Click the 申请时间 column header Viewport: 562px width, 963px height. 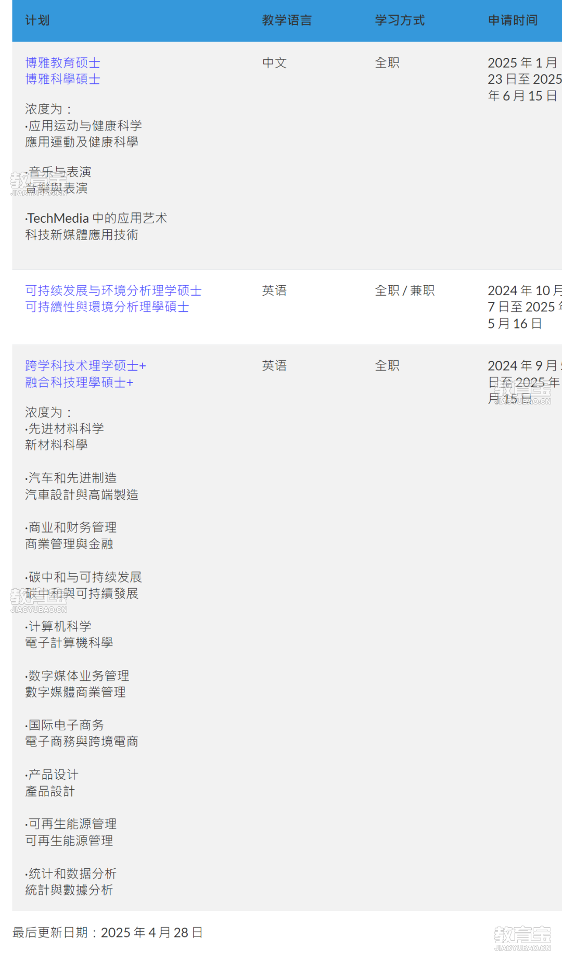coord(513,20)
